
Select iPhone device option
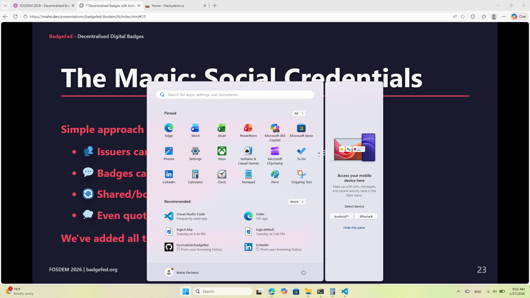[x=366, y=216]
